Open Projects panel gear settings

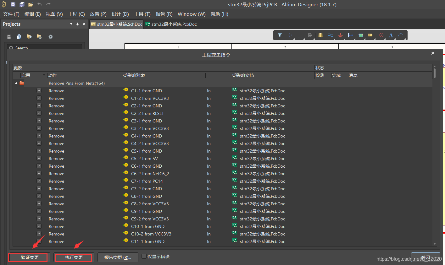[51, 37]
